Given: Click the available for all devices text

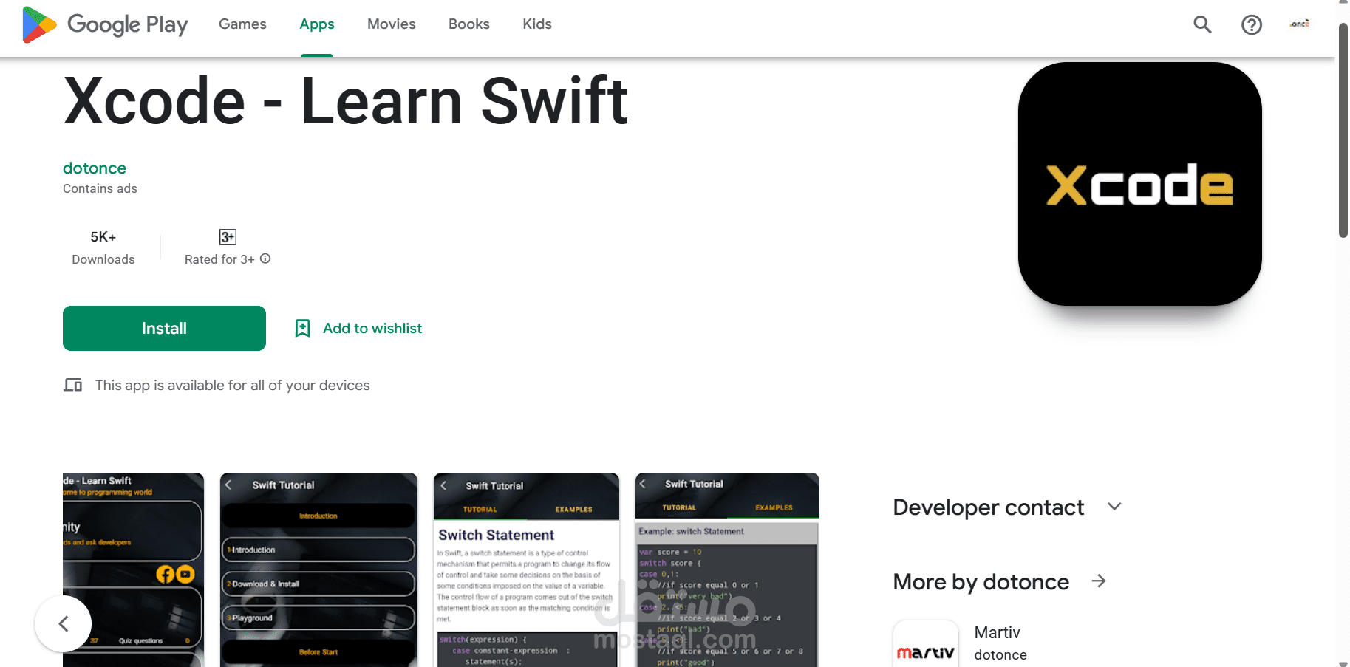Looking at the screenshot, I should [x=232, y=385].
